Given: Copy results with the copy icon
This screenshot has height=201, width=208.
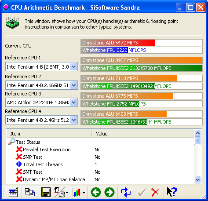Looking at the screenshot, I should pos(30,192).
